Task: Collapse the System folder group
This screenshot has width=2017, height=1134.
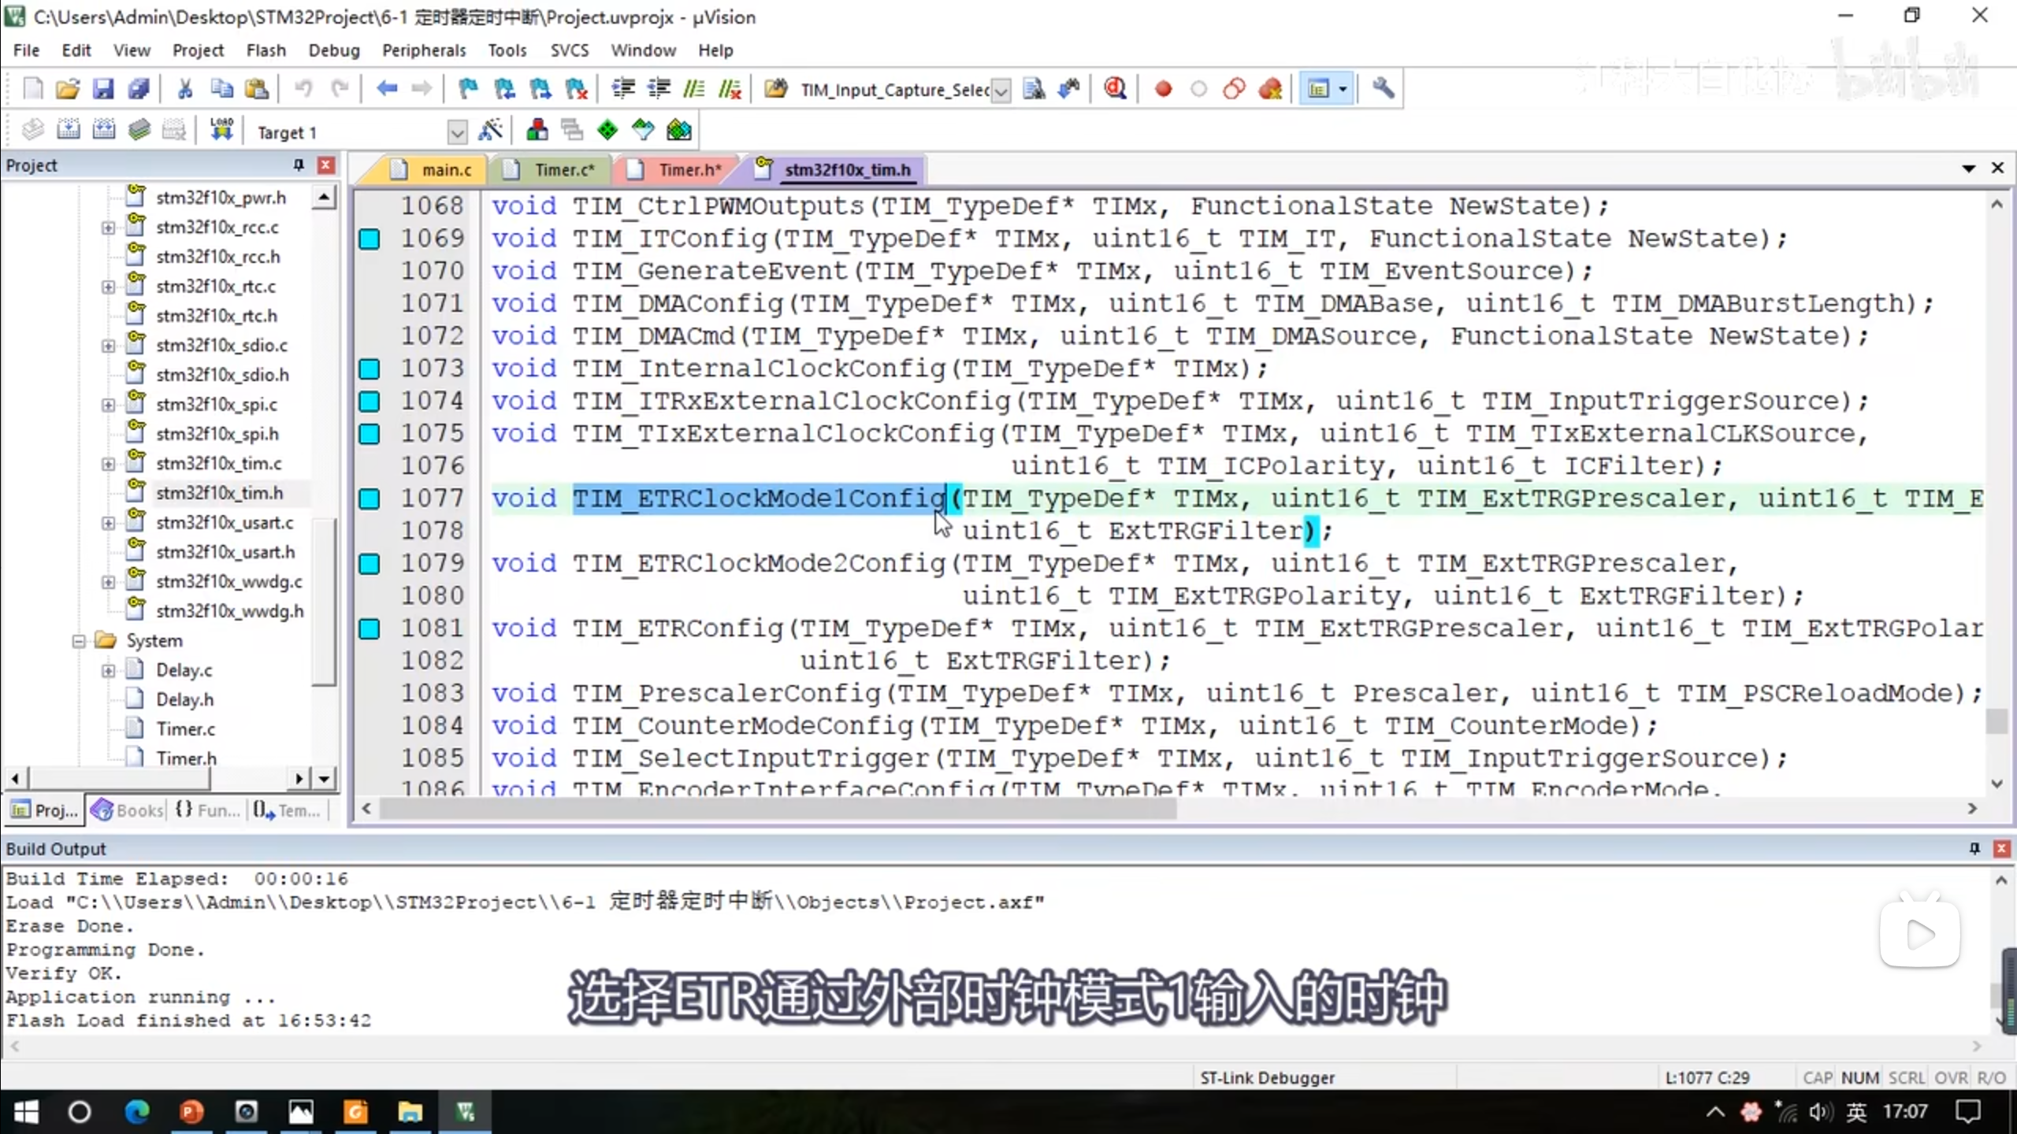Action: [79, 641]
